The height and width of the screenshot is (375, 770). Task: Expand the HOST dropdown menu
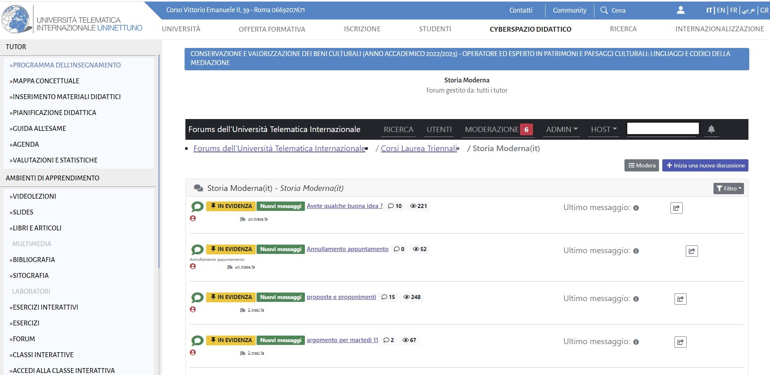[x=603, y=129]
